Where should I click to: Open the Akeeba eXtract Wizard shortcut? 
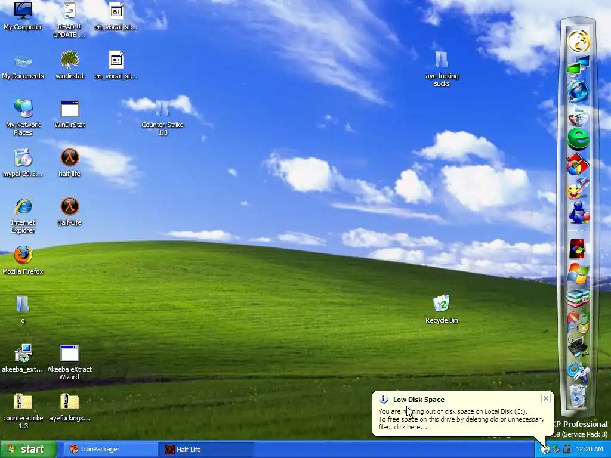[70, 362]
